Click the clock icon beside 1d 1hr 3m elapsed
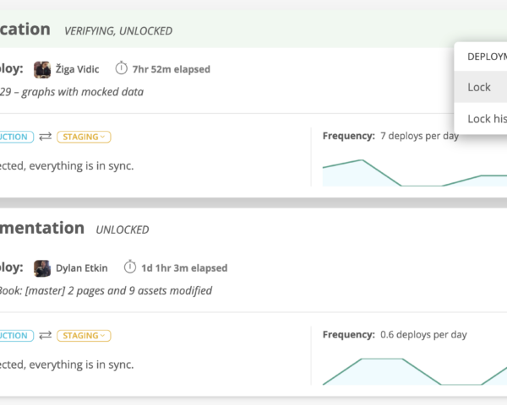 point(130,268)
